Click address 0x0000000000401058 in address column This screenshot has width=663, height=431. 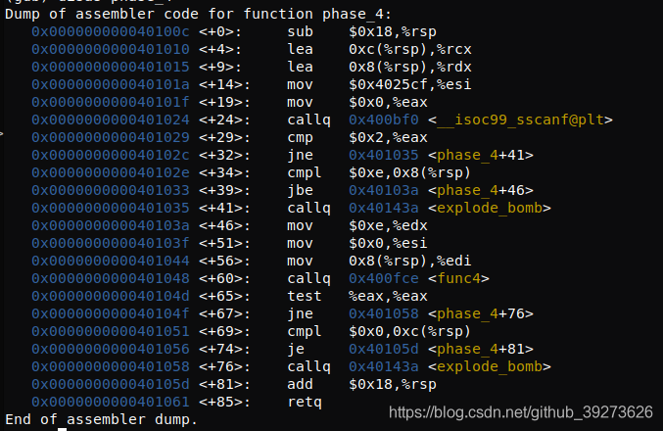point(111,366)
